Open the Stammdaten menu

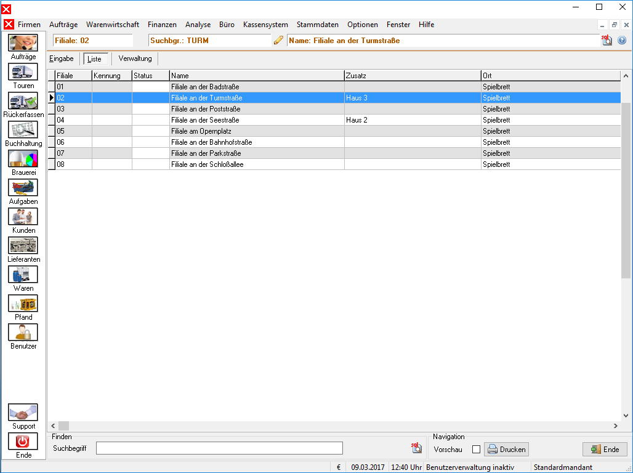click(x=318, y=25)
